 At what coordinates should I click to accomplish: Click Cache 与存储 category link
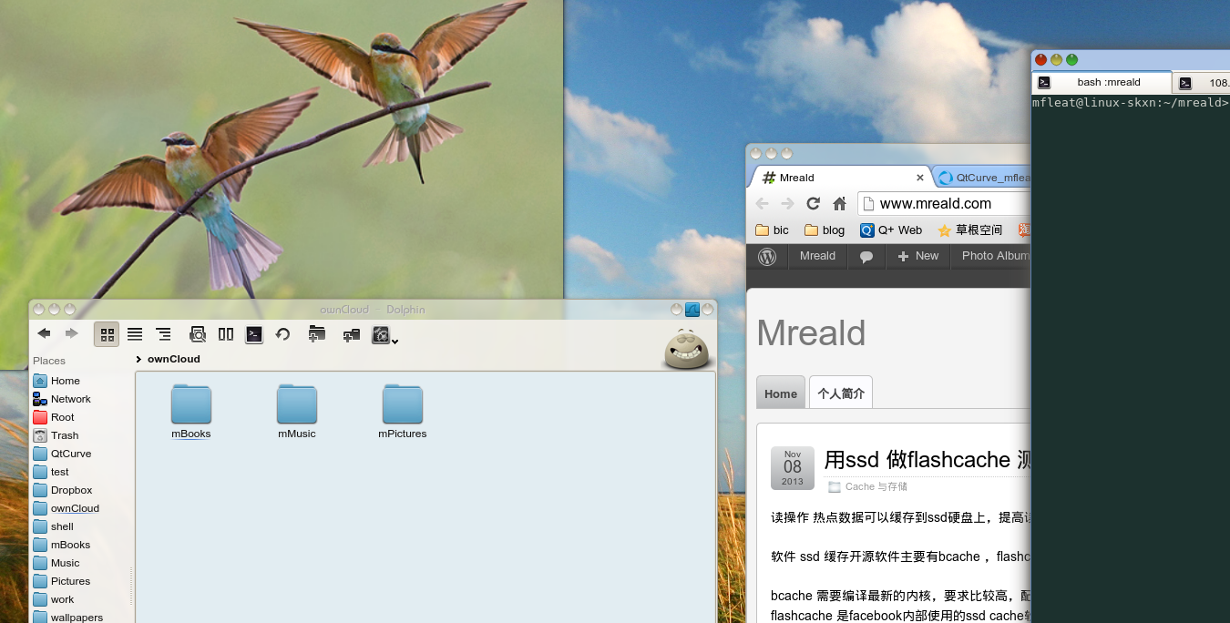876,487
